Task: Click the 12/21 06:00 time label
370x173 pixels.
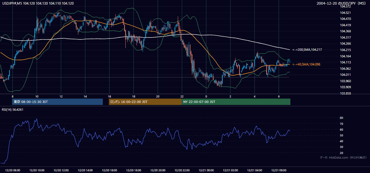Action: (x=279, y=170)
